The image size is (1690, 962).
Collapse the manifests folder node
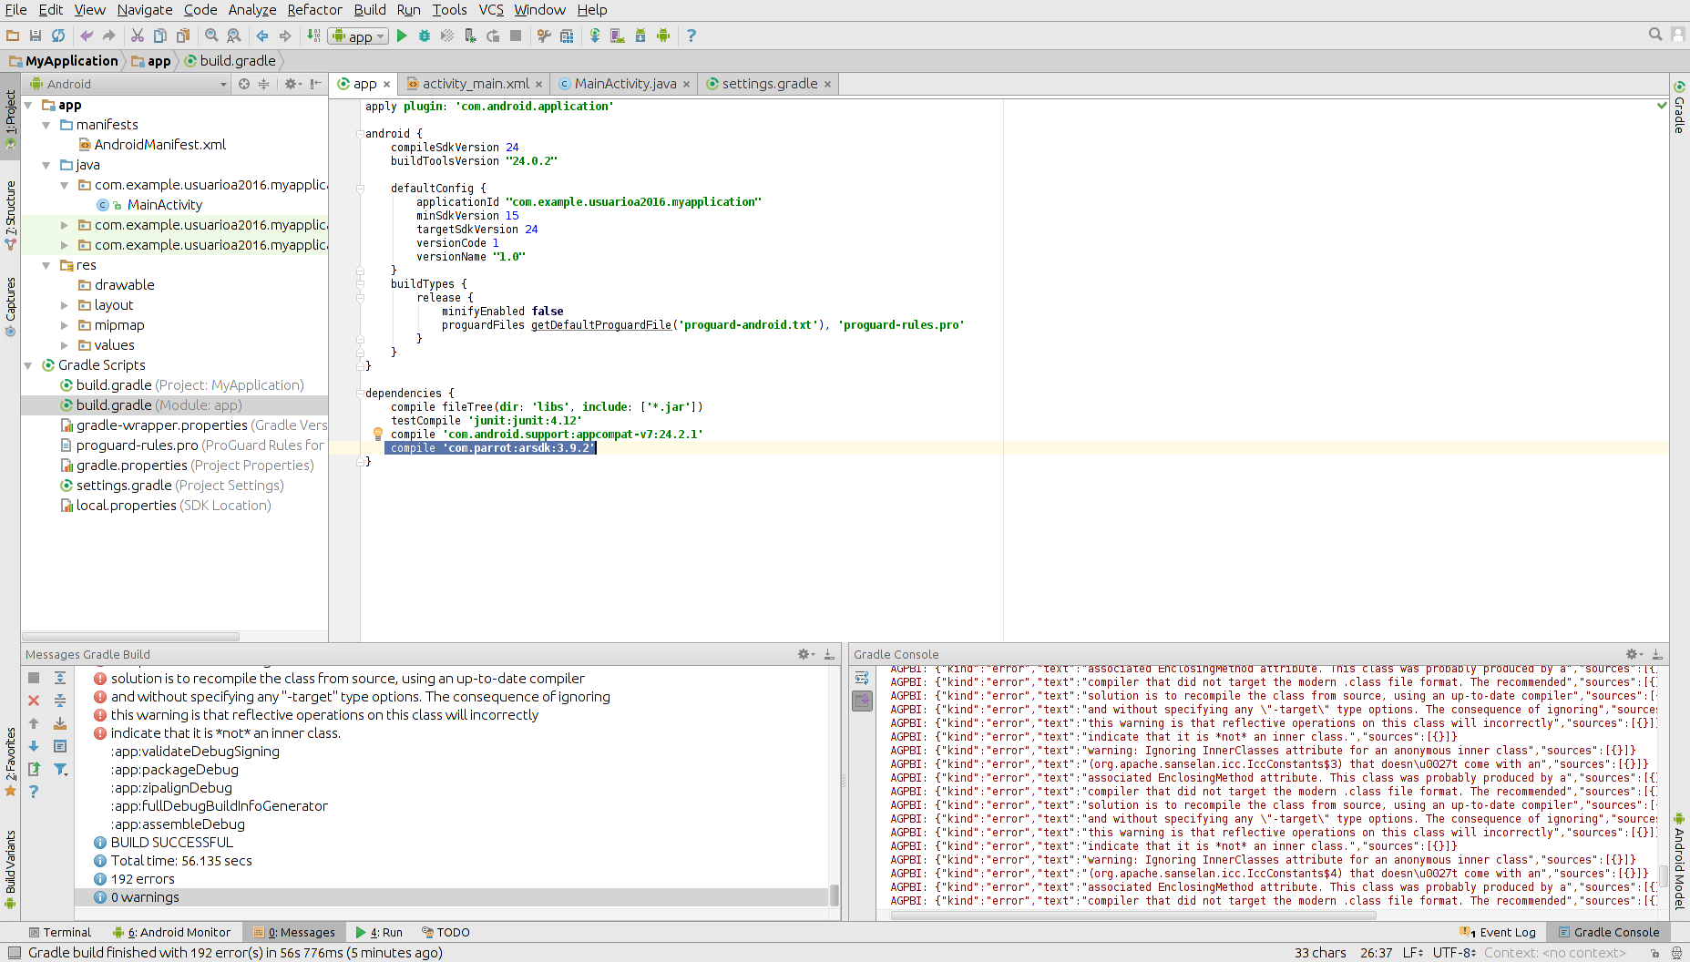46,125
